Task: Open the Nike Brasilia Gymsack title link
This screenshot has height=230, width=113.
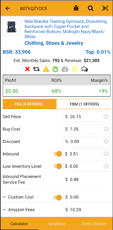Action: 66,29
